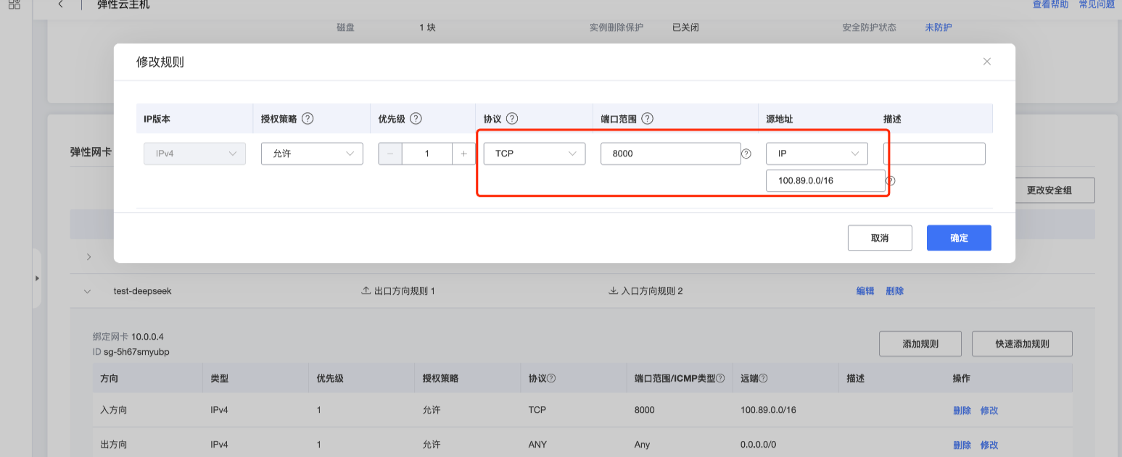The height and width of the screenshot is (457, 1122).
Task: Delete the 入方向 TCP 8000 rule
Action: 962,410
